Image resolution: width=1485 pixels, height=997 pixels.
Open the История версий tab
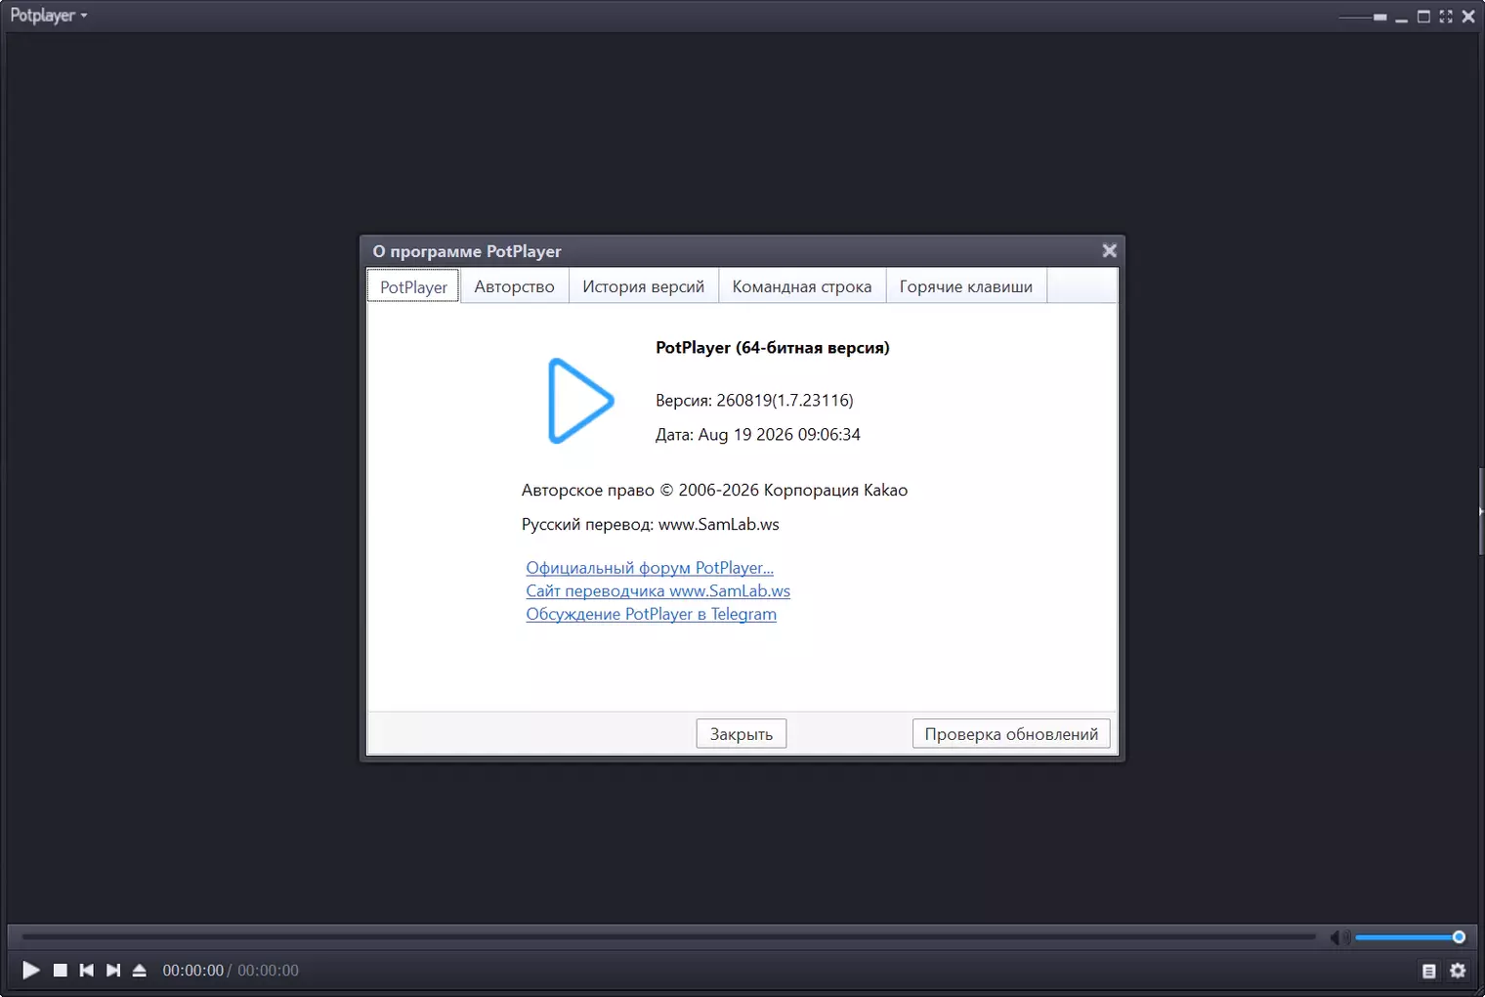point(643,286)
